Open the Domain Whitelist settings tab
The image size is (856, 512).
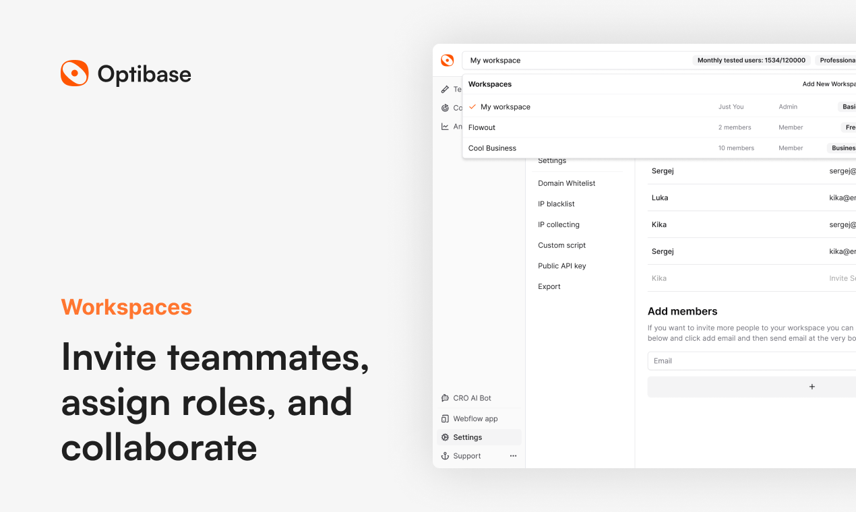566,183
